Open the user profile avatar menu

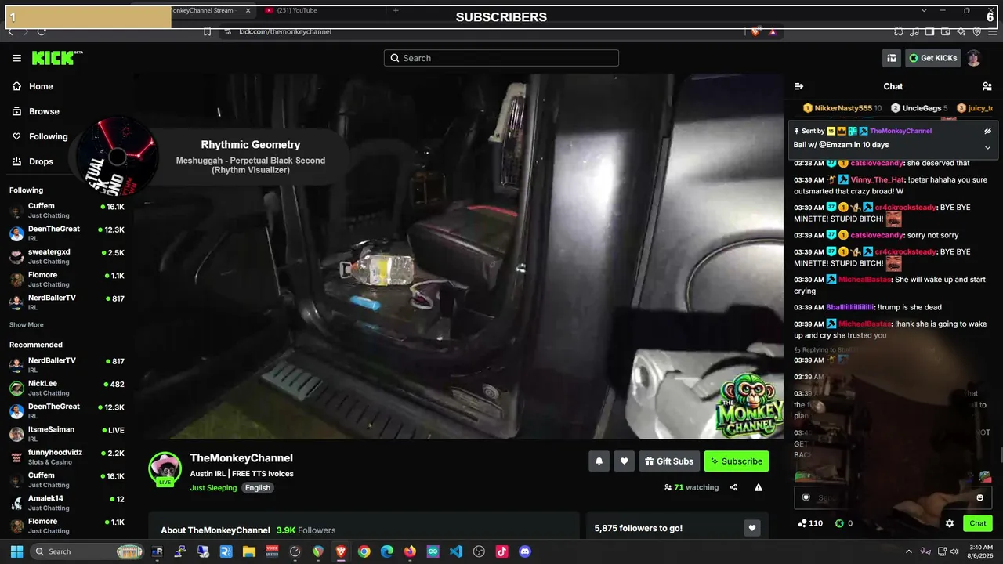click(973, 58)
